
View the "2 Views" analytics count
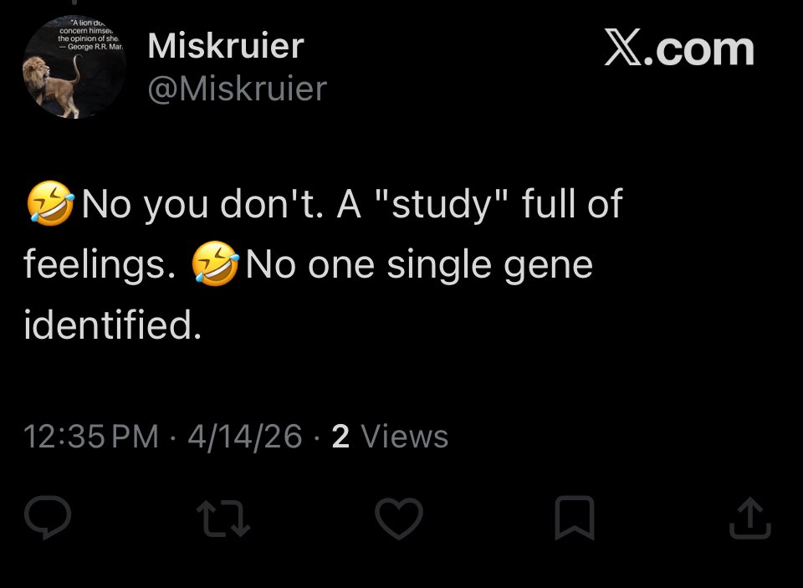(390, 437)
